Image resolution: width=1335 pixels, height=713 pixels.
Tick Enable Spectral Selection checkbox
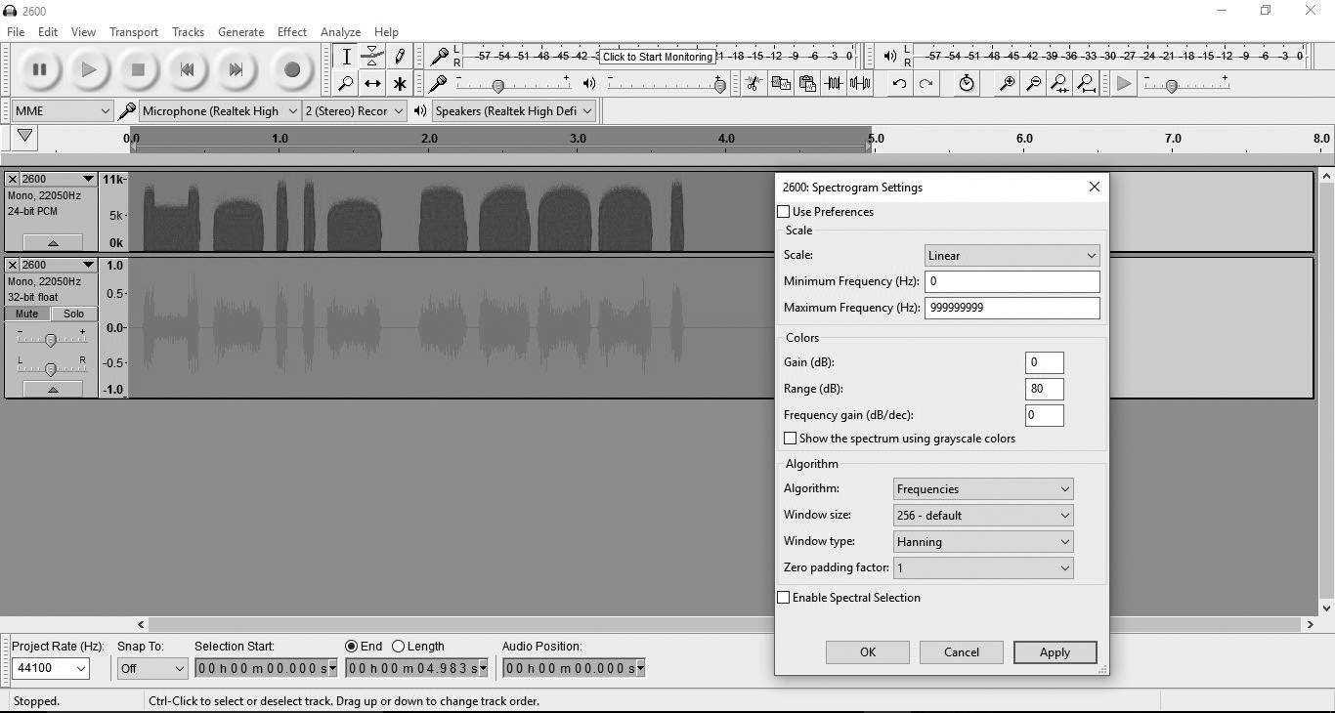784,598
